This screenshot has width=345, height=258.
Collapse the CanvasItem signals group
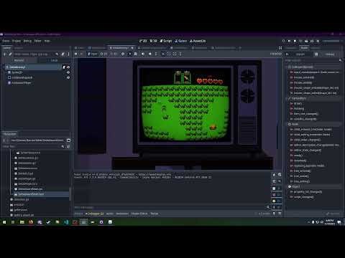click(x=287, y=98)
